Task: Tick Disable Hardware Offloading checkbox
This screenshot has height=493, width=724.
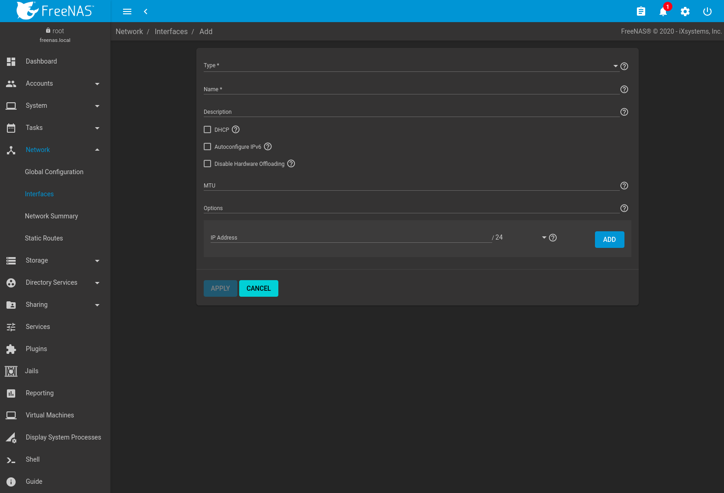Action: tap(207, 164)
